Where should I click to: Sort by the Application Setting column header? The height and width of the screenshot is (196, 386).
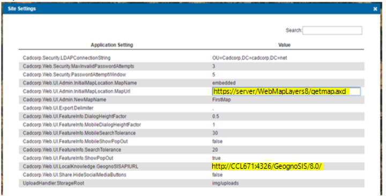click(x=112, y=45)
